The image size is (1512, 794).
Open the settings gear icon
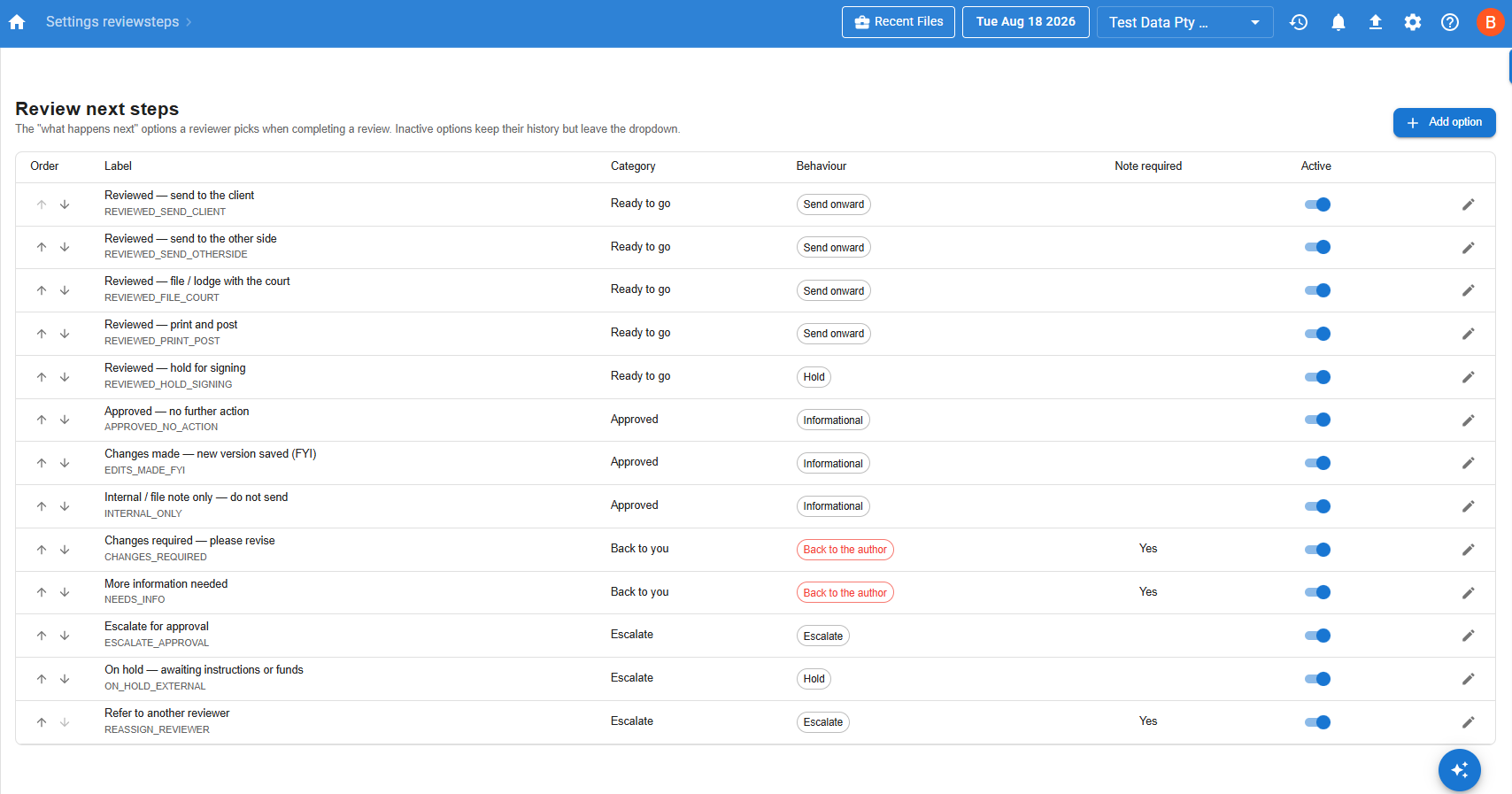point(1413,22)
